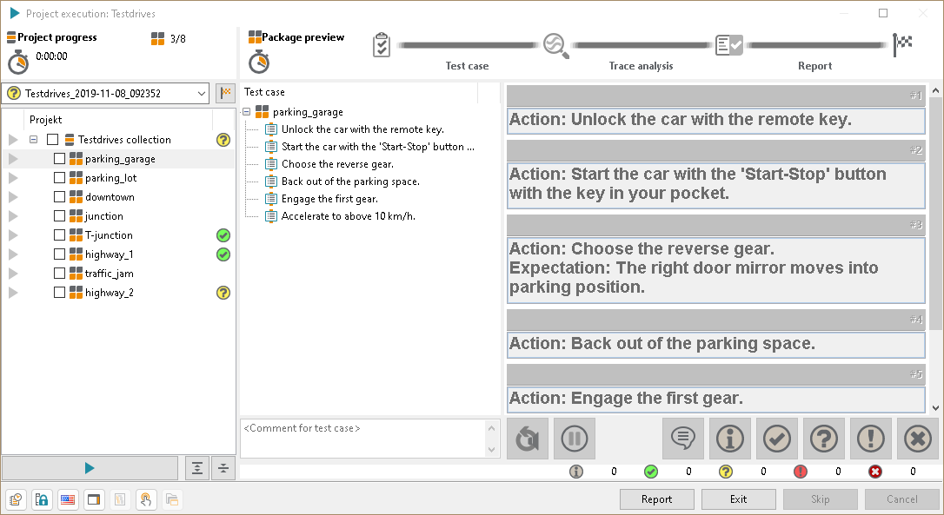The width and height of the screenshot is (944, 515).
Task: Select 'Choose the reverse gear.' tree item
Action: click(x=338, y=164)
